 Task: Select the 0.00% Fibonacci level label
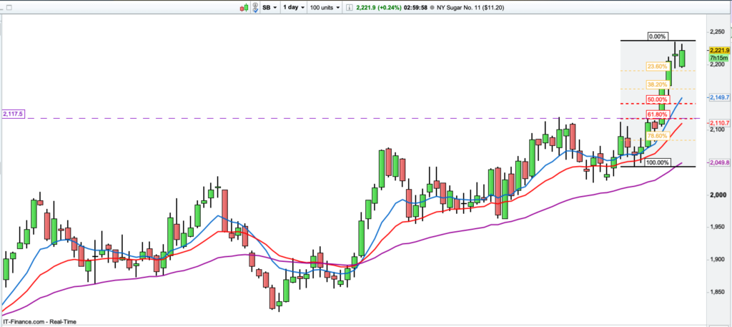point(657,36)
